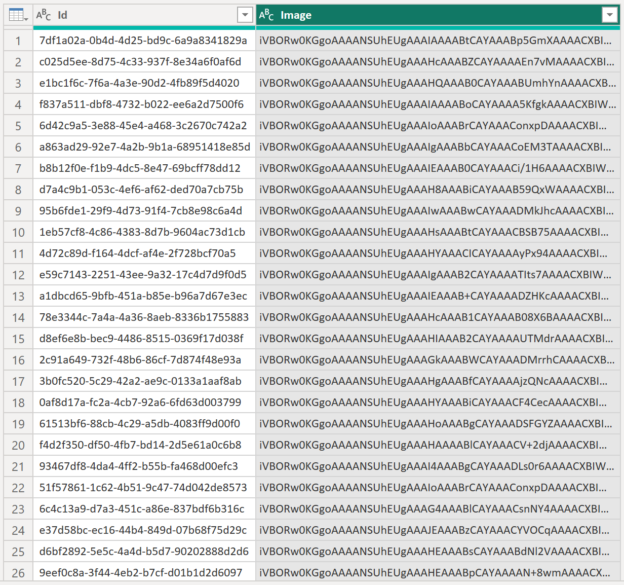Image resolution: width=624 pixels, height=585 pixels.
Task: Open the Image column filter dropdown
Action: (610, 15)
